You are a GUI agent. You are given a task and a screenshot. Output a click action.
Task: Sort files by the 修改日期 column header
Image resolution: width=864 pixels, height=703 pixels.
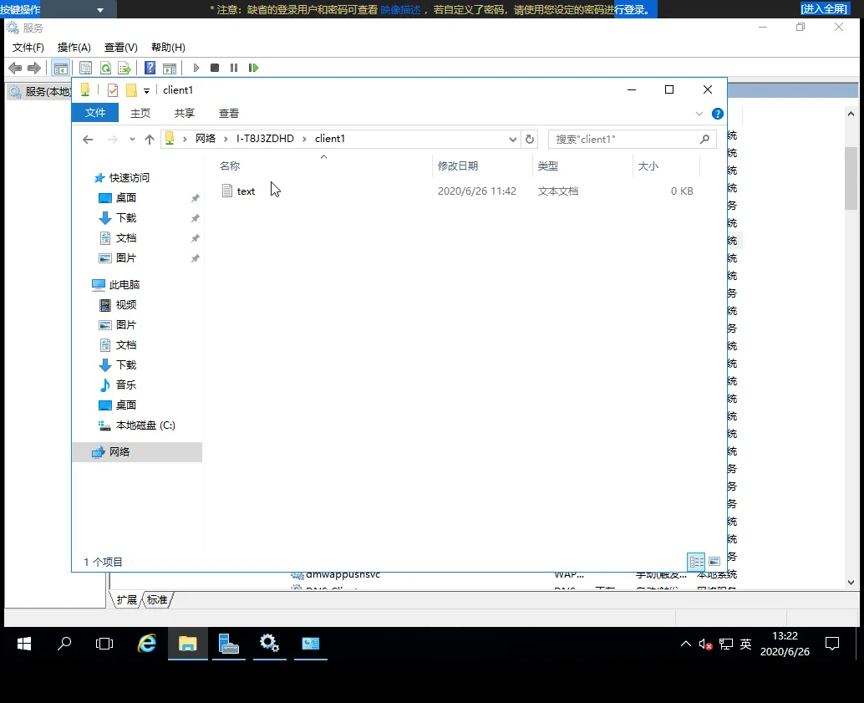coord(458,166)
